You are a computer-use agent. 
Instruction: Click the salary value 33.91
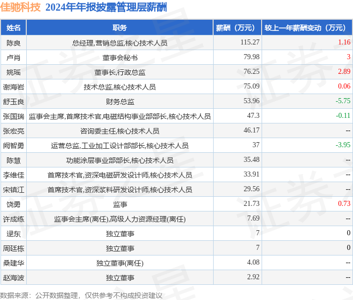coord(251,175)
